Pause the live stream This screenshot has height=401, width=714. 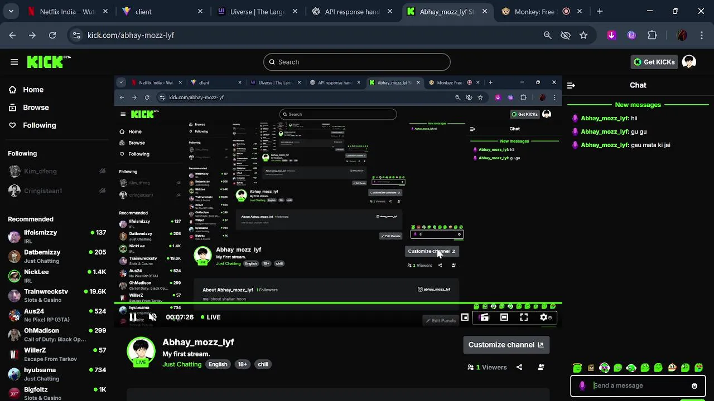(x=133, y=317)
